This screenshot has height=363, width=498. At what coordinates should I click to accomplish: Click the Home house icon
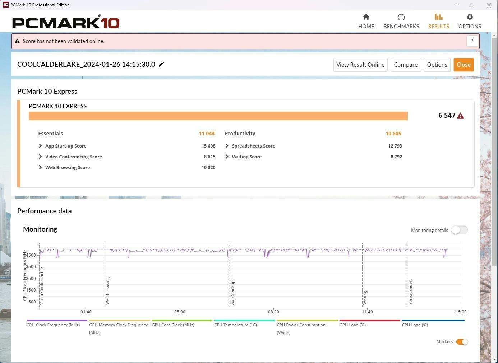366,17
